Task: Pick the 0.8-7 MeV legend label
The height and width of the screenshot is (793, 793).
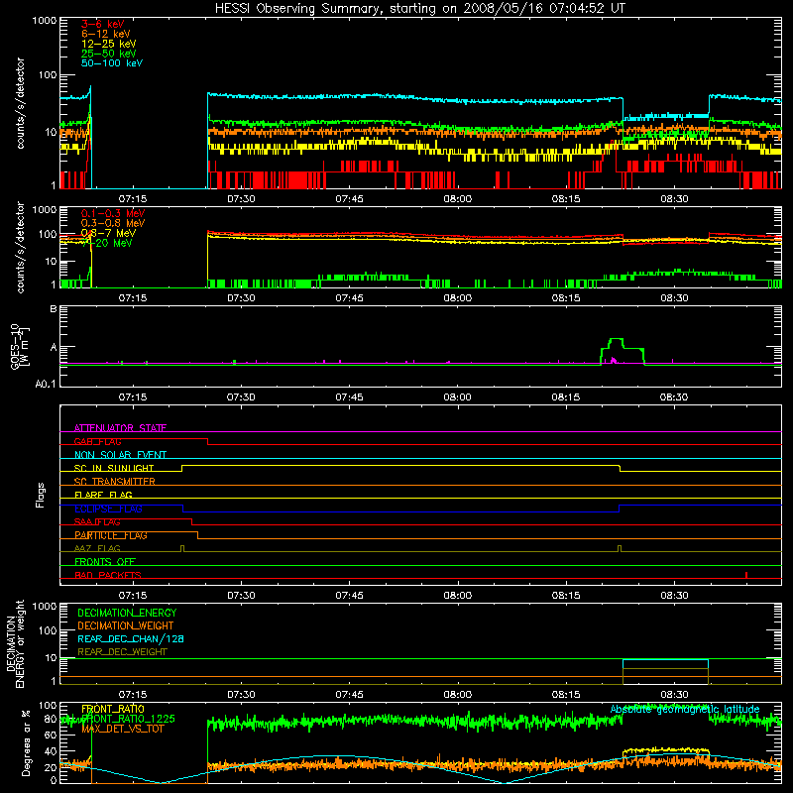Action: click(108, 233)
